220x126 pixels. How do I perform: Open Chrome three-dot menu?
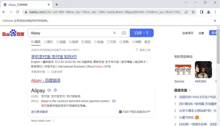(215, 12)
